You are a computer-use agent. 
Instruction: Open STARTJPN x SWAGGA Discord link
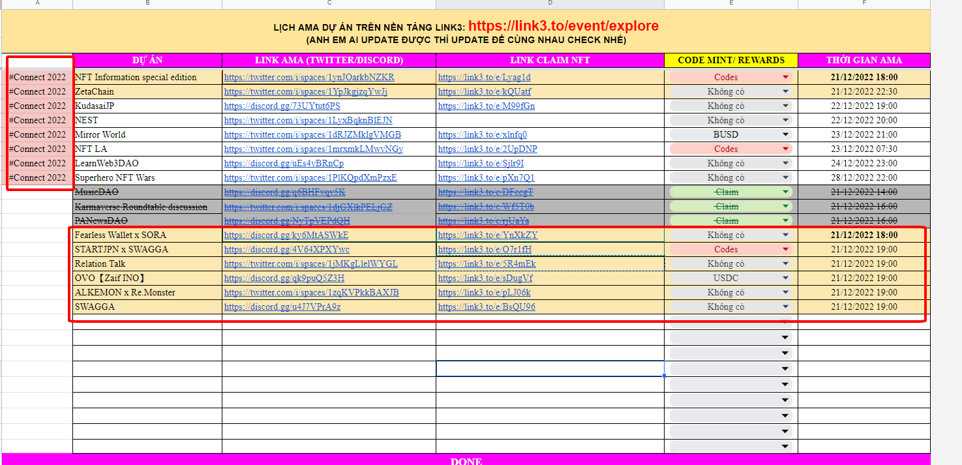(287, 249)
